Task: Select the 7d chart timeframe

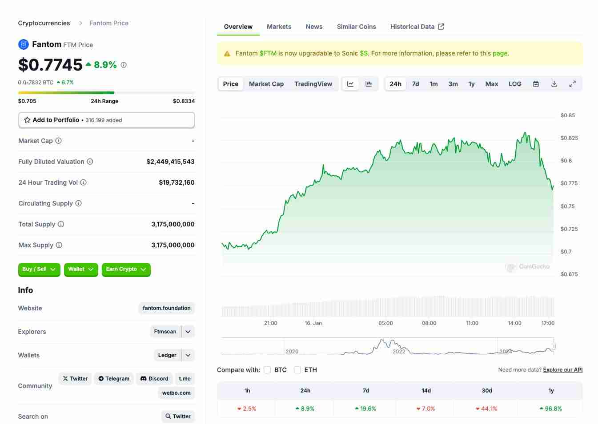Action: click(415, 84)
